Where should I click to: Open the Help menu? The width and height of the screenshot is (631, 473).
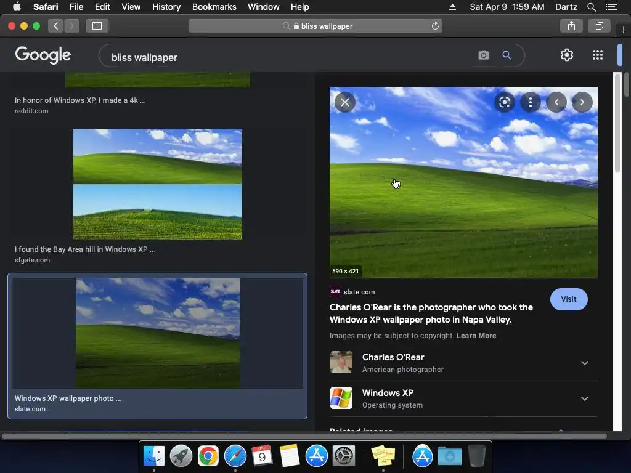point(300,7)
